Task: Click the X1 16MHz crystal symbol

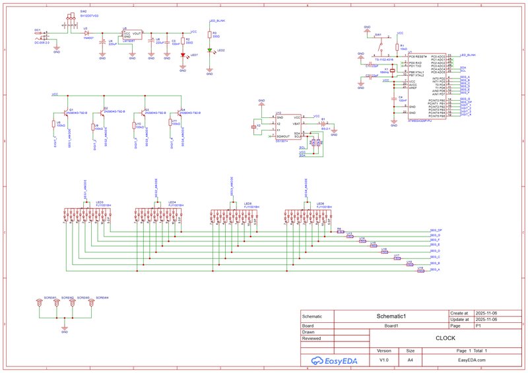Action: tap(392, 71)
